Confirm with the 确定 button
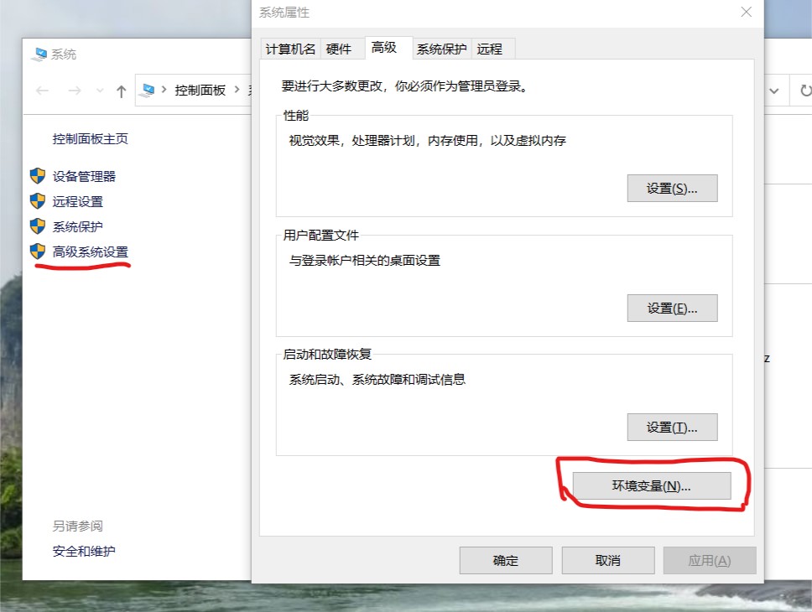This screenshot has width=812, height=612. [x=506, y=561]
